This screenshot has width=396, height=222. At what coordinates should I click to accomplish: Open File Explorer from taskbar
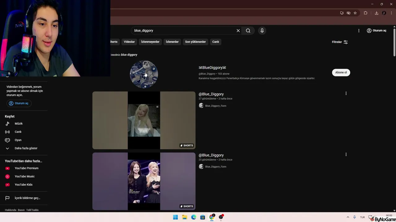(184, 217)
